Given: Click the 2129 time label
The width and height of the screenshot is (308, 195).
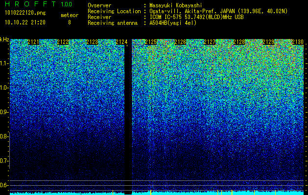Looking at the screenshot, I should coord(268,42).
